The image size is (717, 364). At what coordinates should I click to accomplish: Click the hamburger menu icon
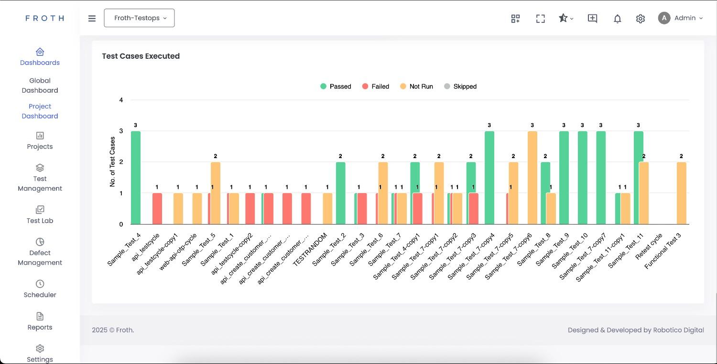[92, 18]
